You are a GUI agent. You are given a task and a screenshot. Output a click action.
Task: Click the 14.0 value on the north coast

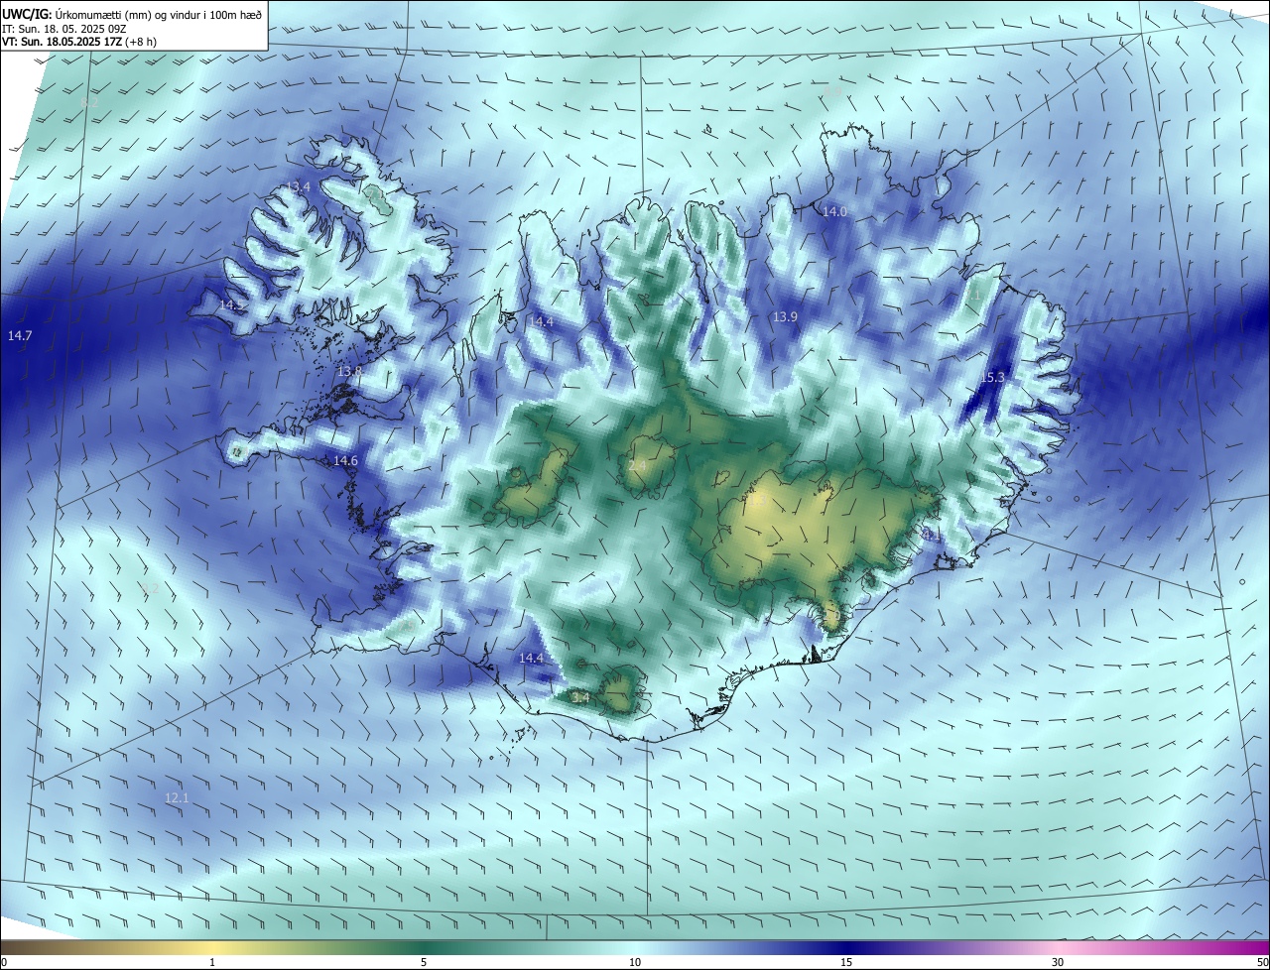(834, 211)
